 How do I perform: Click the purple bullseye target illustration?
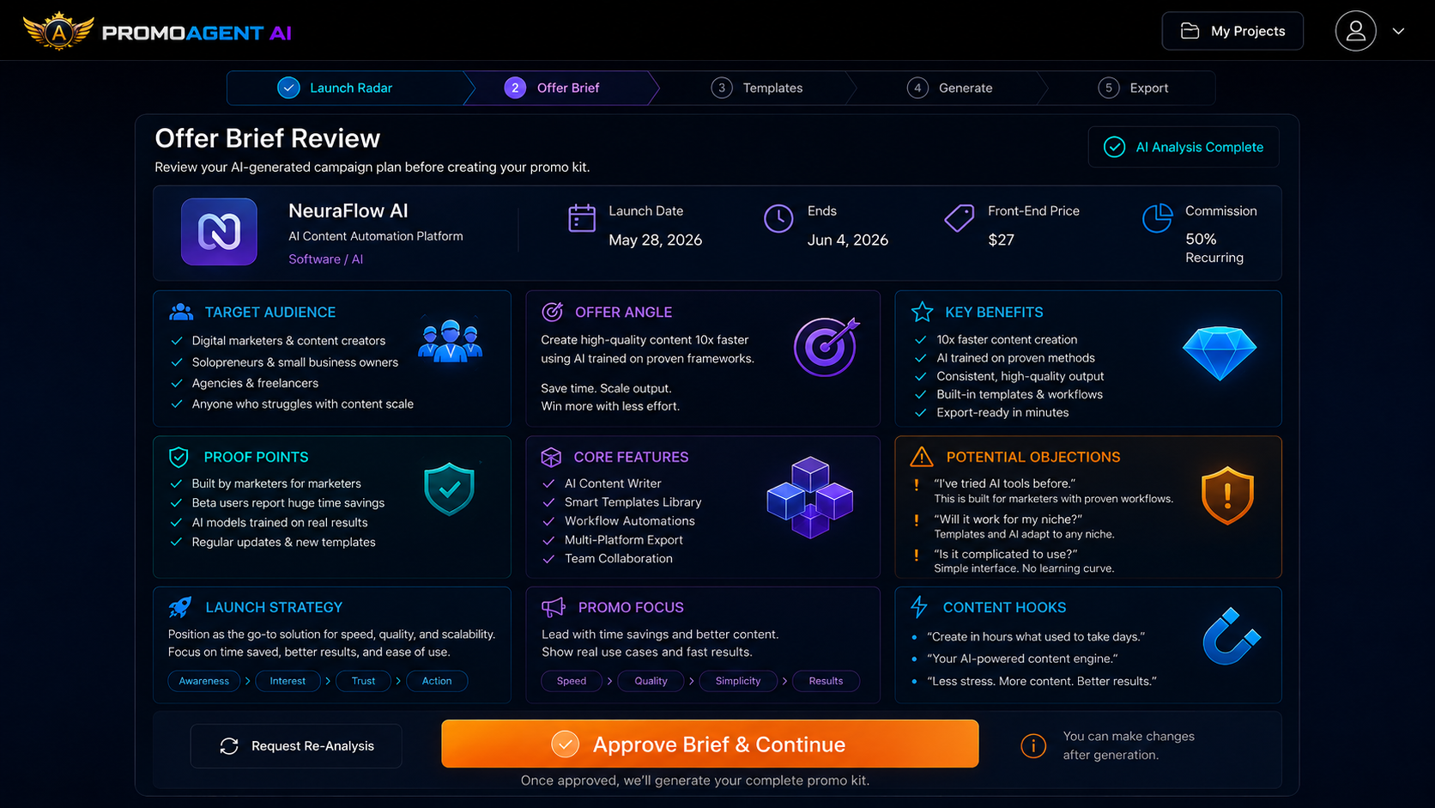[826, 347]
